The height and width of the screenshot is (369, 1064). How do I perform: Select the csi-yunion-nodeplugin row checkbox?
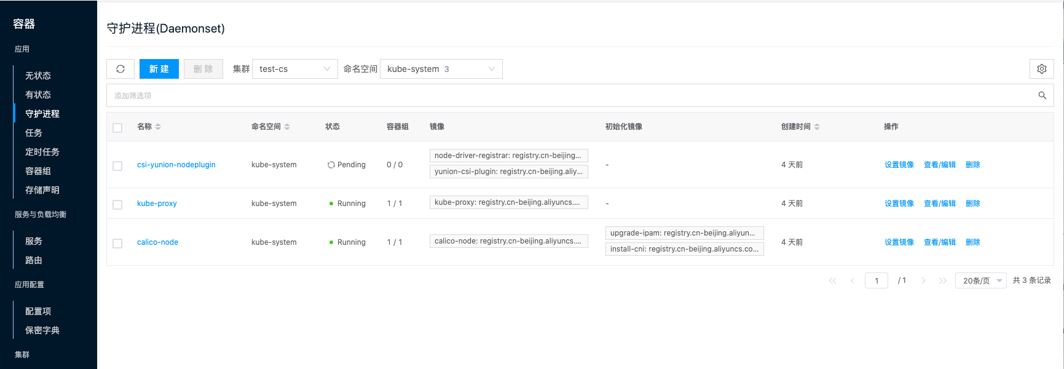tap(117, 166)
